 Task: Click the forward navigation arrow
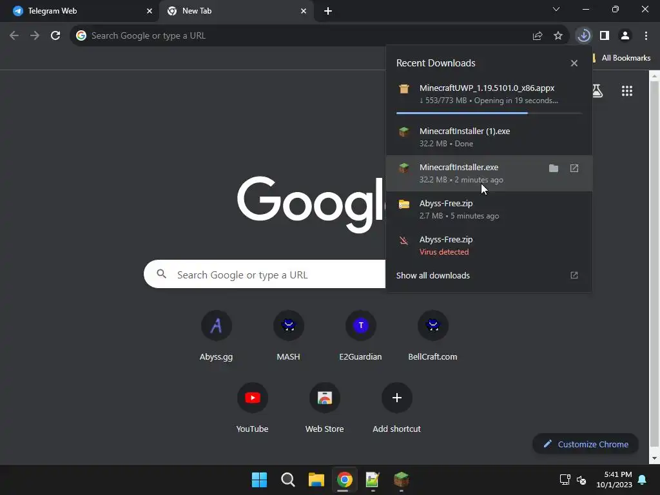pyautogui.click(x=35, y=36)
